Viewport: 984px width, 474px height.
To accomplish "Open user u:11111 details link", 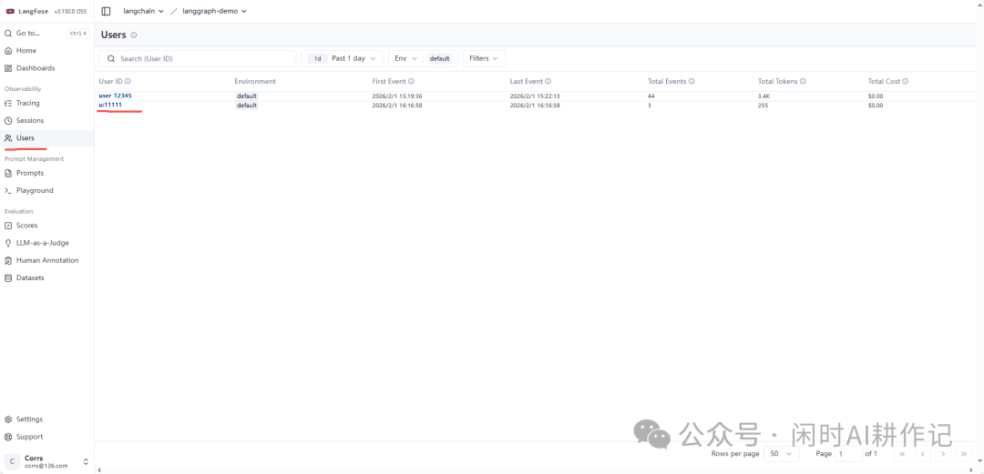I will tap(110, 105).
